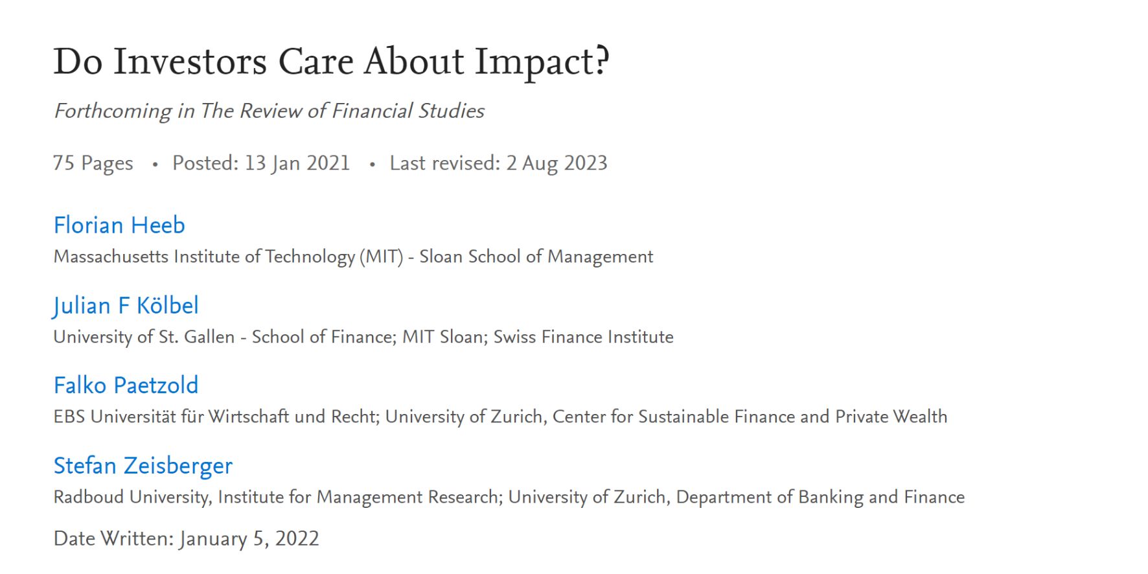Screen dimensions: 1148x574
Task: Click "Center for Sustainable Finance and Private Wealth"
Action: [x=750, y=417]
